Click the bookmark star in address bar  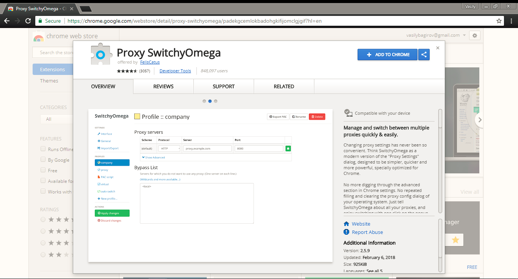pos(499,21)
